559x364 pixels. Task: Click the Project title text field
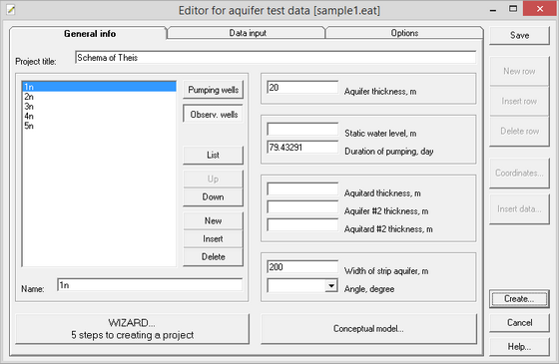pyautogui.click(x=276, y=58)
